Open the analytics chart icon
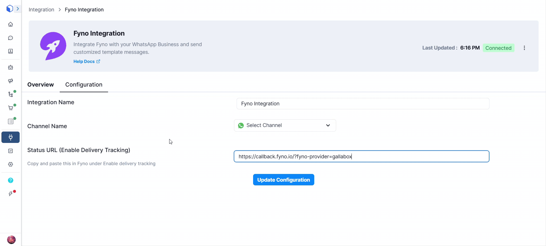 pyautogui.click(x=11, y=151)
